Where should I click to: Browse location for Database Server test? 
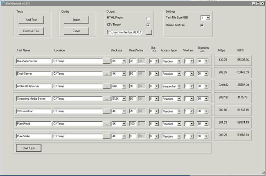pos(106,61)
